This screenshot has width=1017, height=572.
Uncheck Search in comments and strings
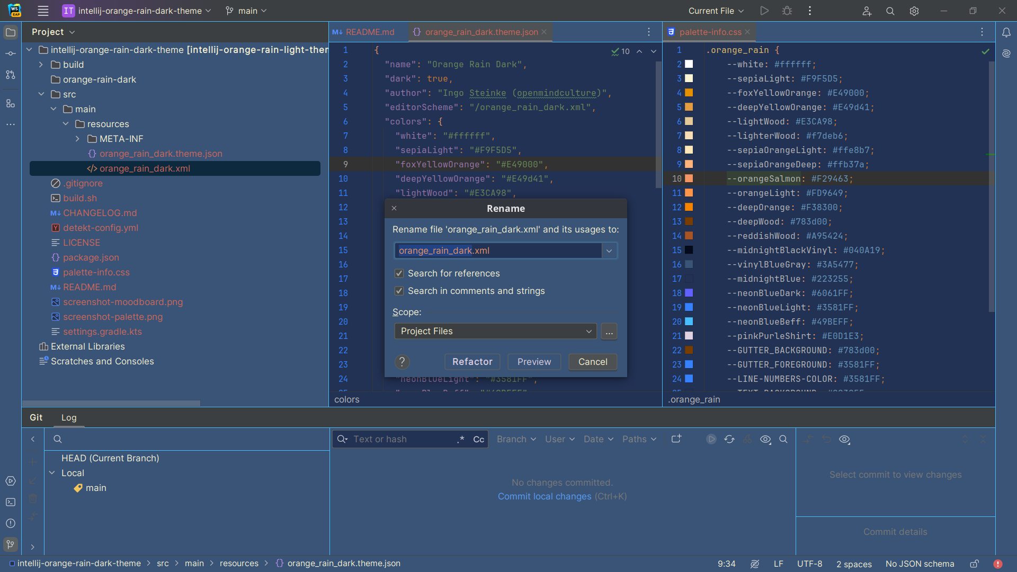click(x=399, y=291)
